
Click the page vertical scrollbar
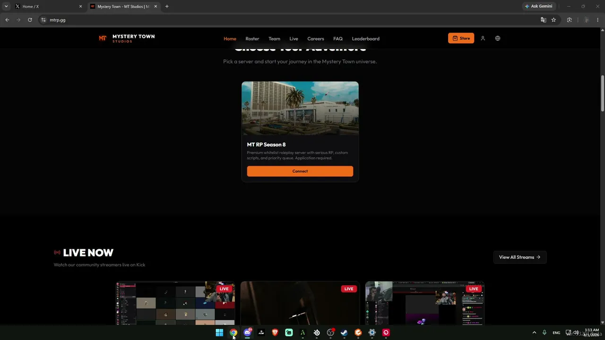[603, 93]
